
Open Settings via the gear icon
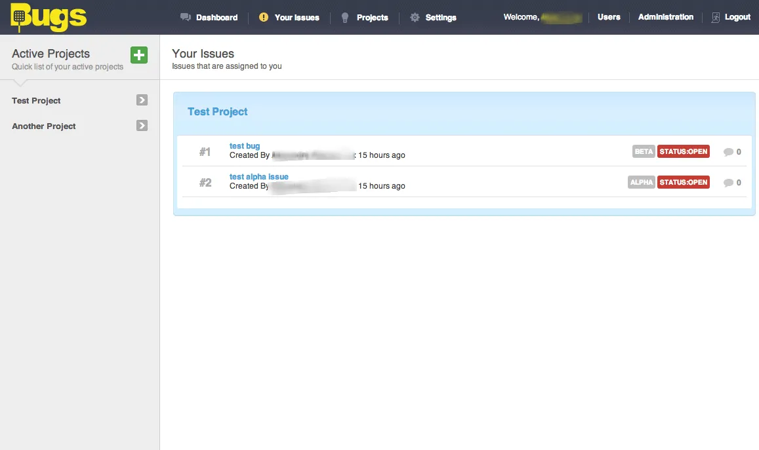pos(413,18)
